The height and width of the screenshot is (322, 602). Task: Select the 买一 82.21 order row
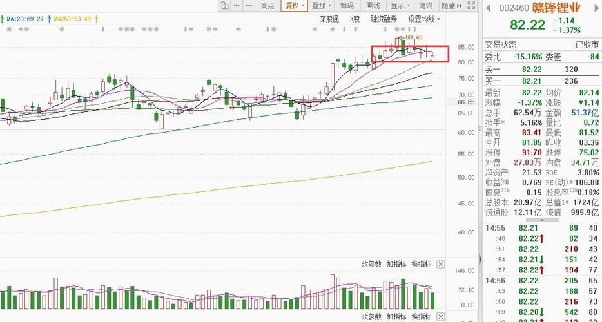(541, 81)
